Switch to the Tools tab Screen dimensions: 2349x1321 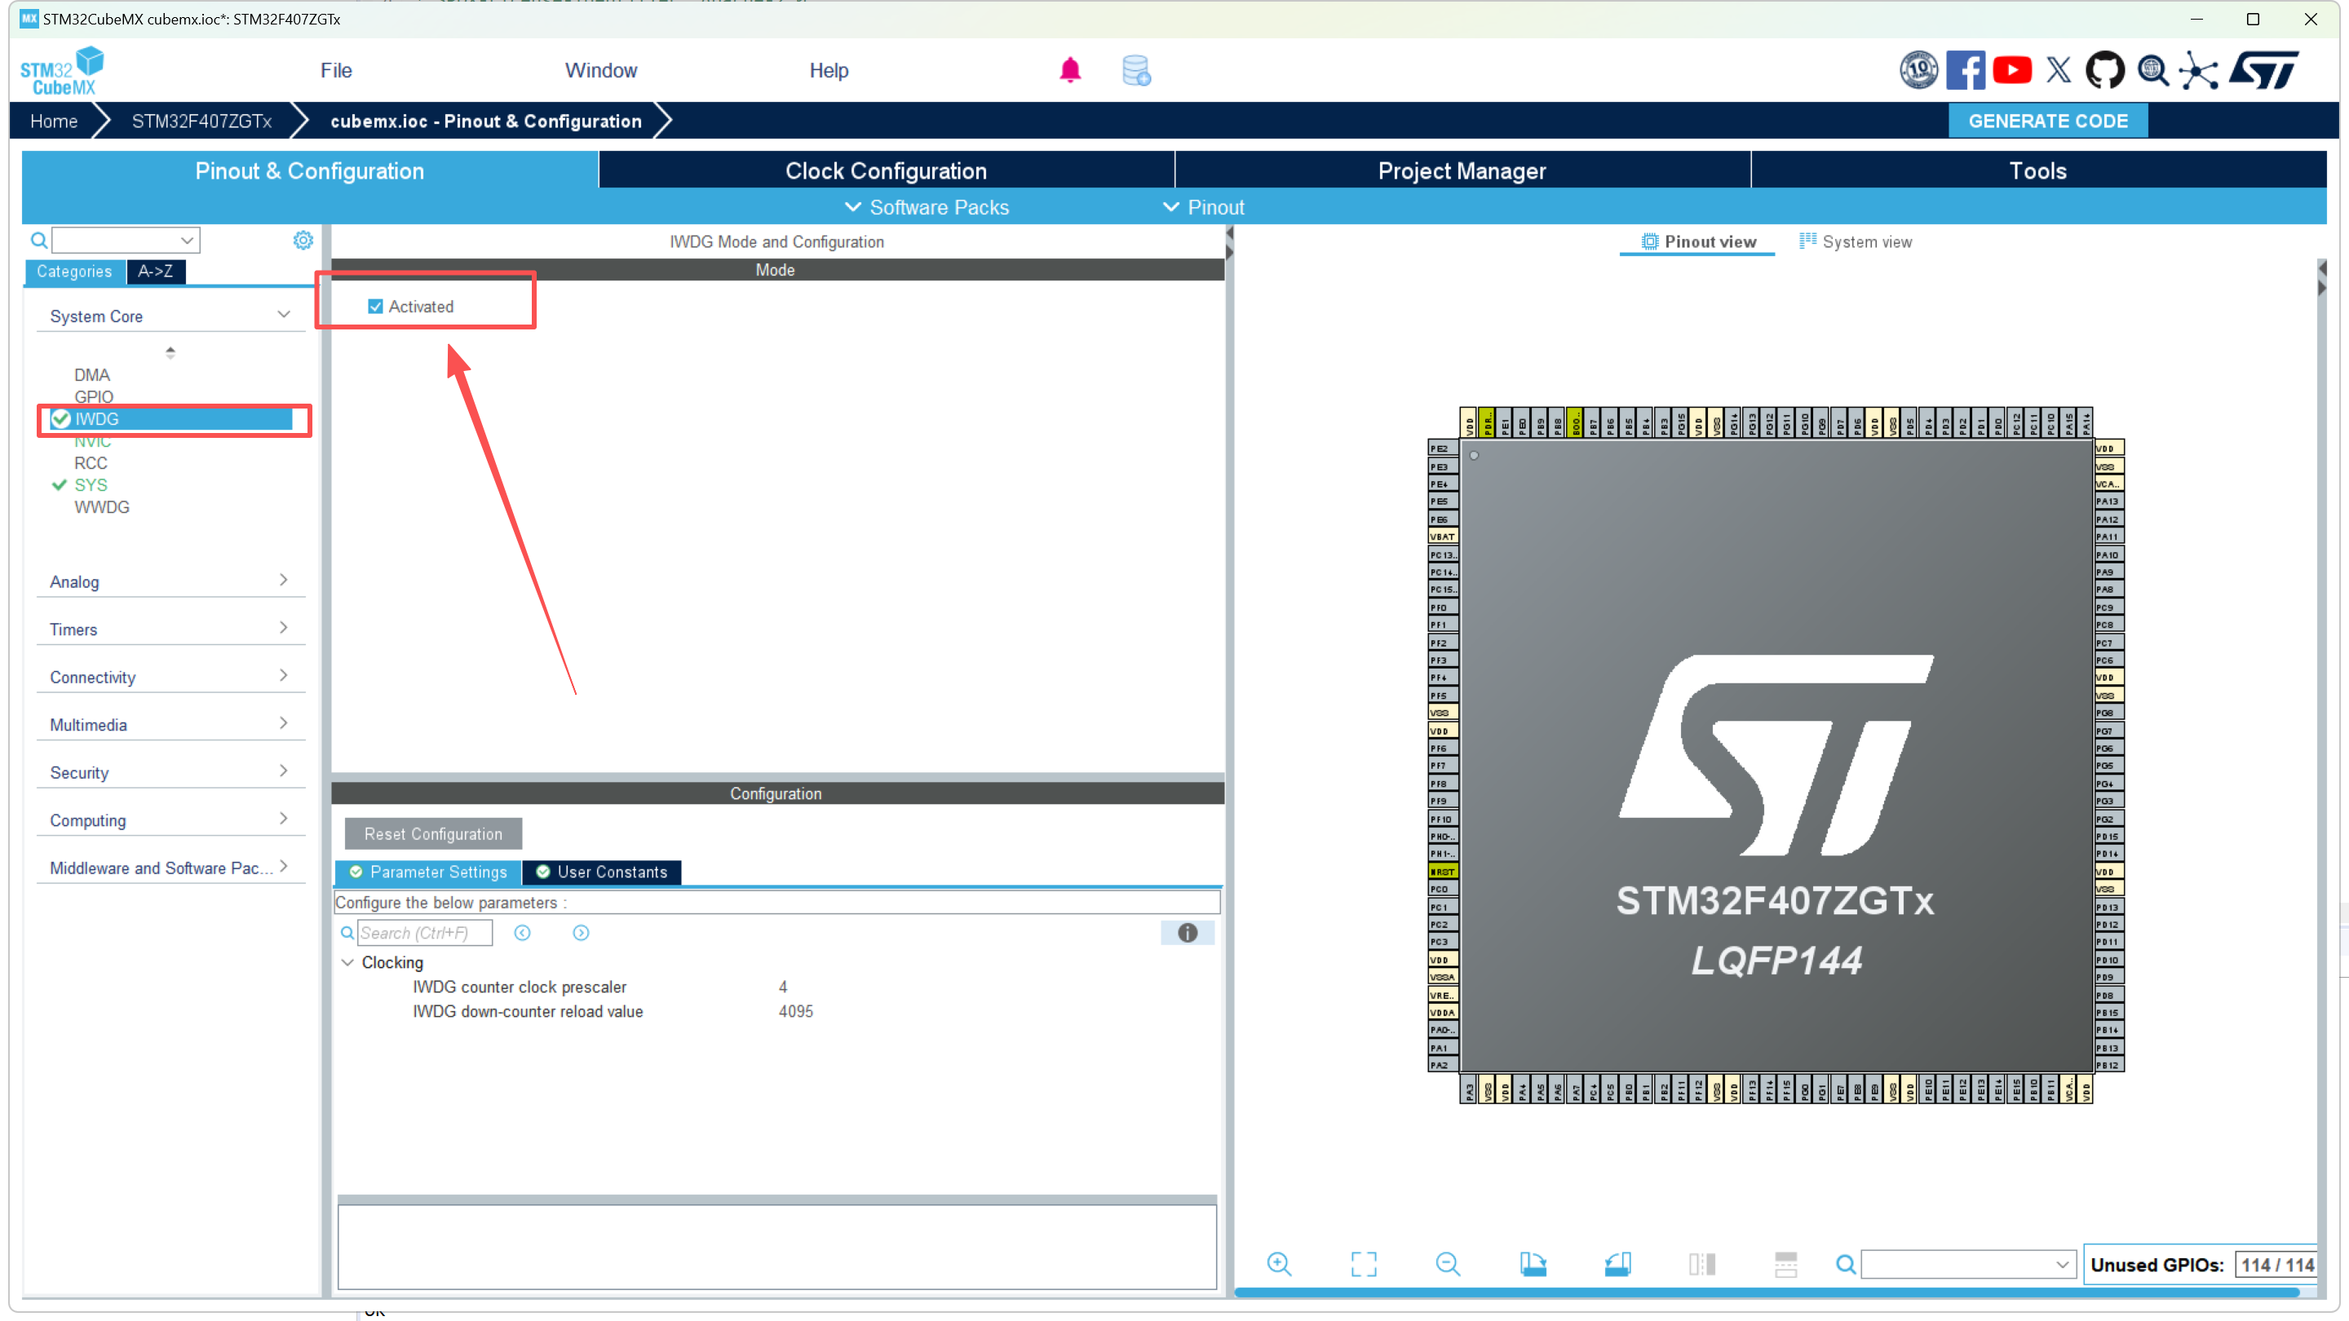2038,170
